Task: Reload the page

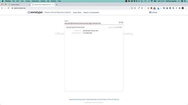Action: coord(9,8)
